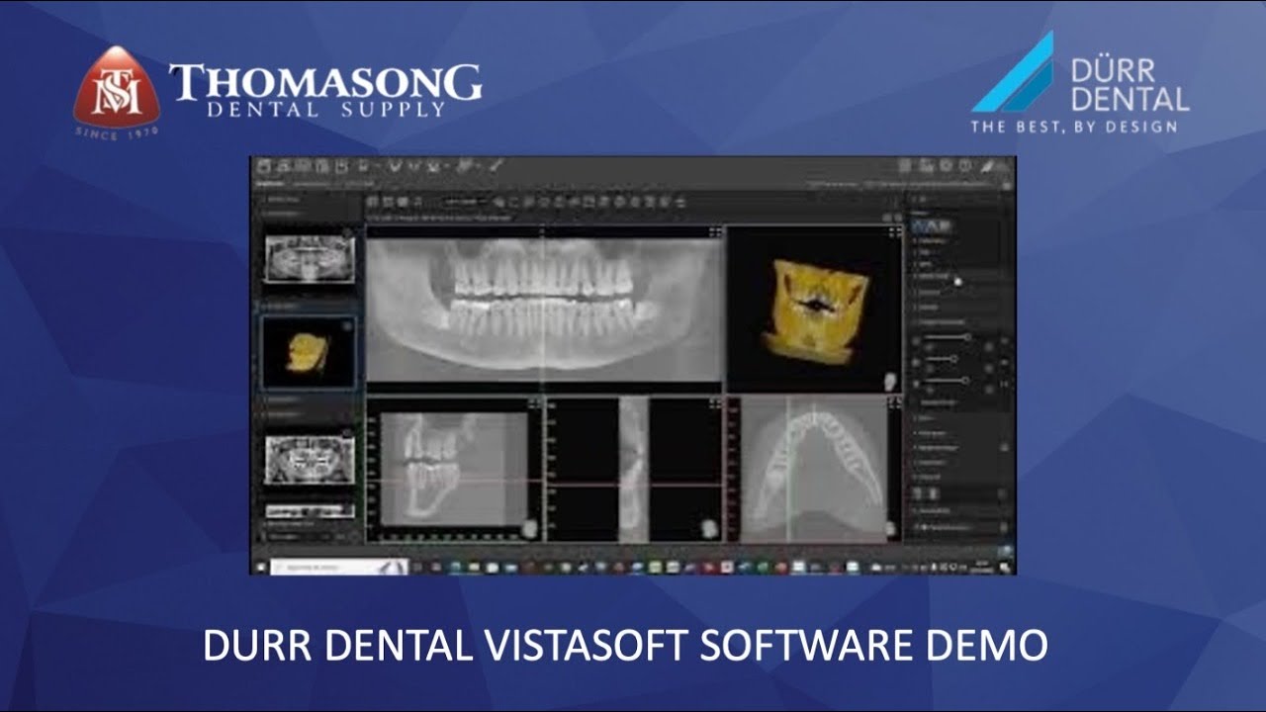Viewport: 1266px width, 712px height.
Task: Click the Windows taskbar search box
Action: [338, 568]
